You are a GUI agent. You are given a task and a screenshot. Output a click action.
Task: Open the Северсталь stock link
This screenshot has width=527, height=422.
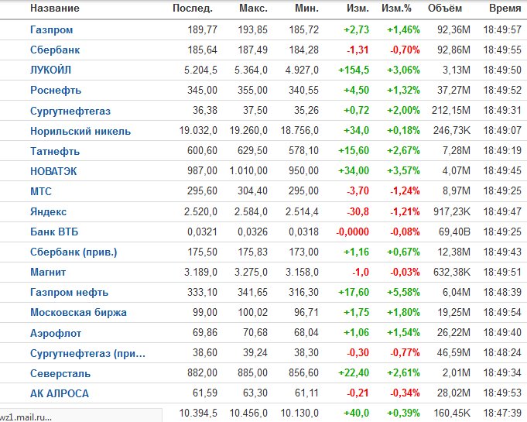point(60,373)
